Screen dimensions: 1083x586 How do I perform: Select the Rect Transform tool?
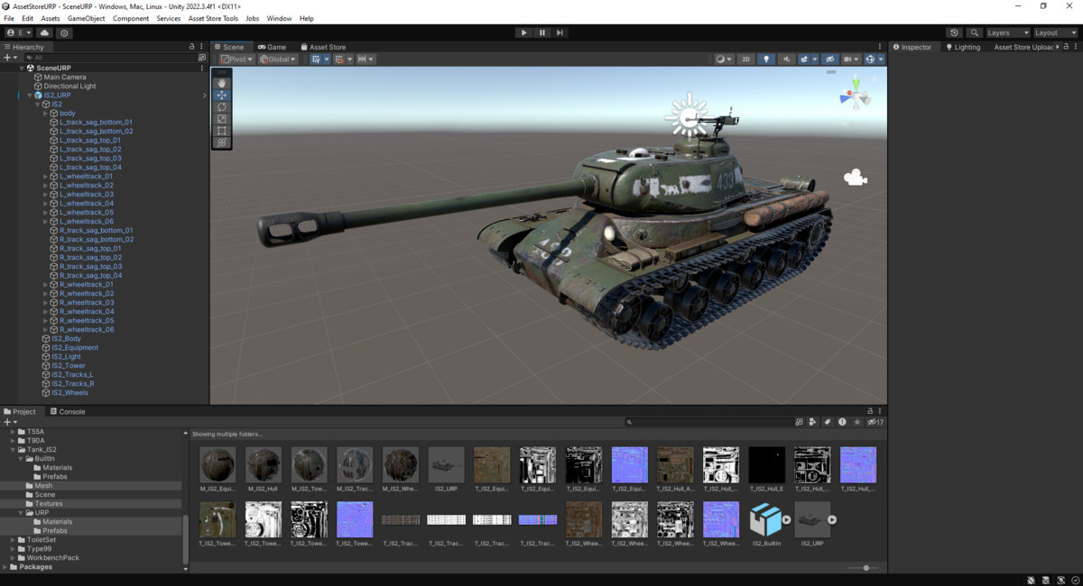[221, 130]
